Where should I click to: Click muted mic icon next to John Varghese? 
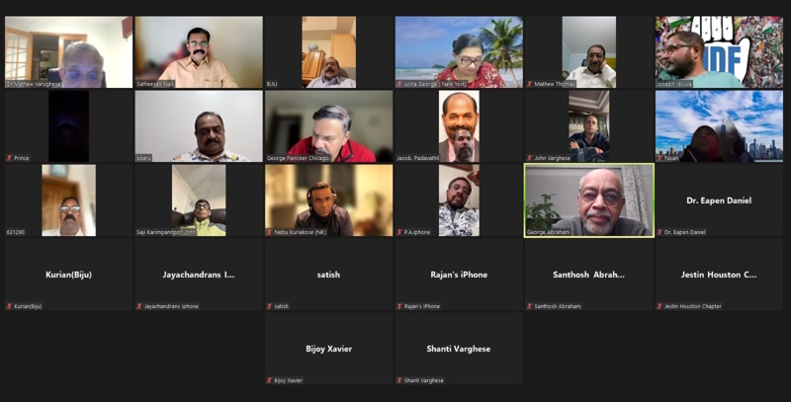tap(530, 158)
